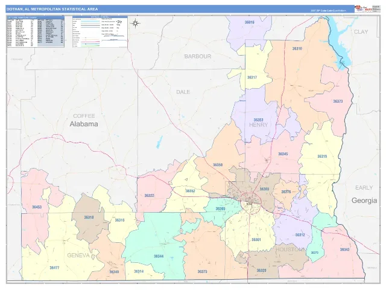Click the HENRY county label
Image resolution: width=386 pixels, height=290 pixels.
[258, 125]
